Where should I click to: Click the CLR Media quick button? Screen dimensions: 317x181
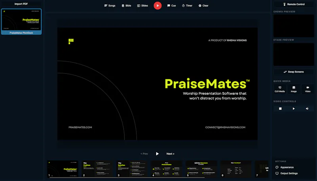[x=280, y=89]
